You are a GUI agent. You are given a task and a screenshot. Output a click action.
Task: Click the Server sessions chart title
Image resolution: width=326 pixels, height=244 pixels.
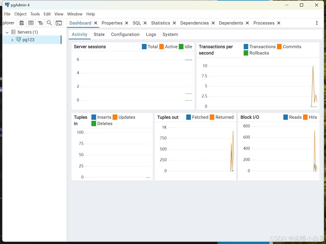[90, 47]
